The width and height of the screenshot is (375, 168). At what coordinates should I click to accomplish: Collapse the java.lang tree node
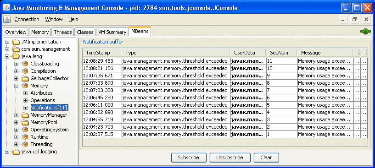click(7, 57)
